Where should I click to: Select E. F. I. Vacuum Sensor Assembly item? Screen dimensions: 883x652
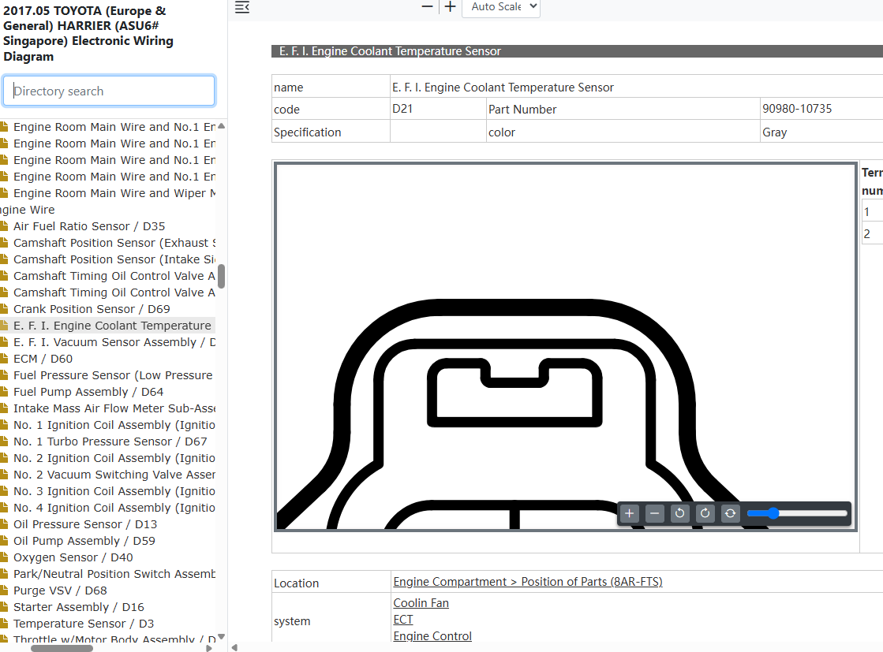point(114,342)
